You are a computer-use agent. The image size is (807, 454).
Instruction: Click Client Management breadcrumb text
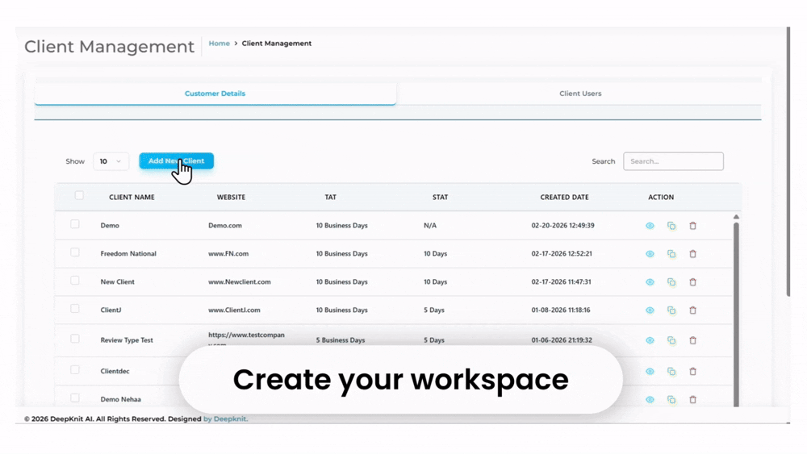pos(276,44)
